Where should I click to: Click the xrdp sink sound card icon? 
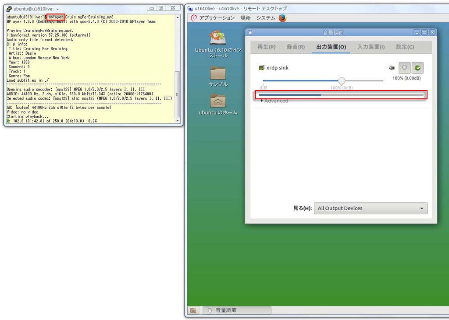coord(261,68)
